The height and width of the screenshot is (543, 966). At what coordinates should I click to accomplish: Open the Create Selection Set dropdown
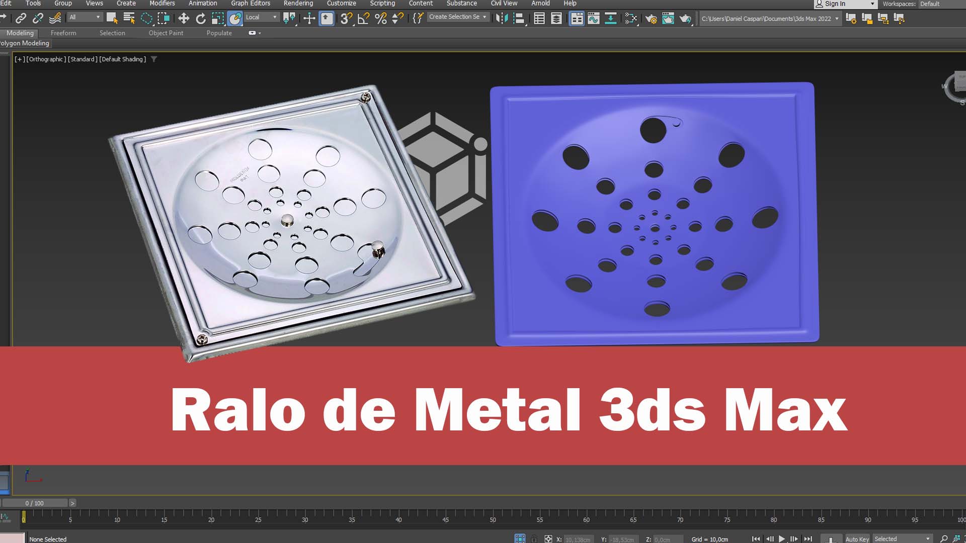tap(458, 17)
